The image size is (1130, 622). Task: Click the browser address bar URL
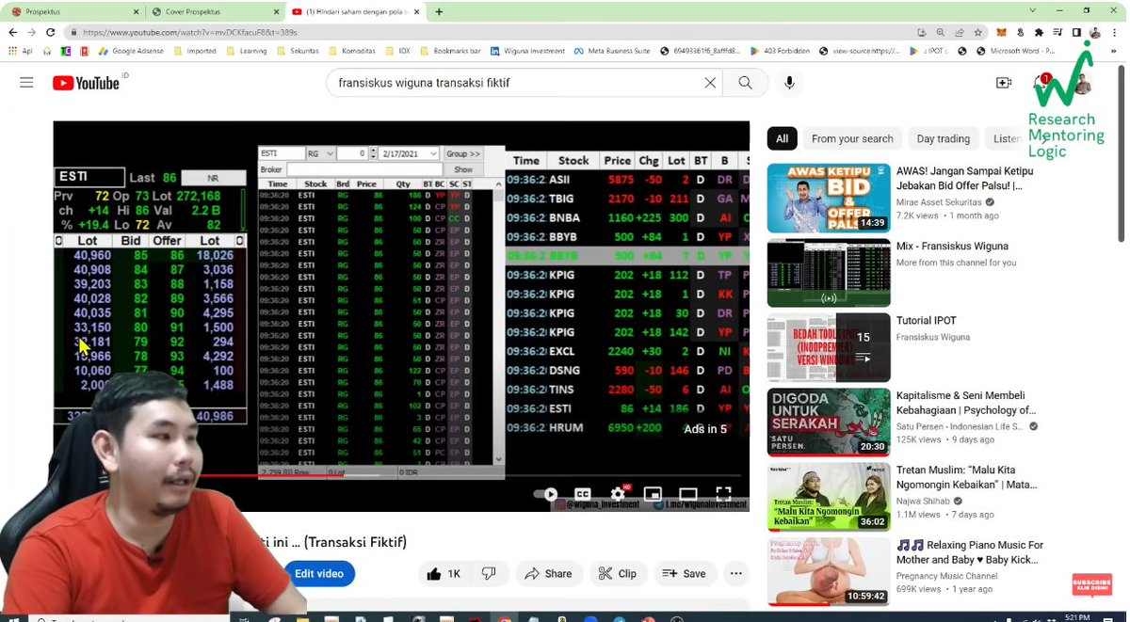coord(190,32)
